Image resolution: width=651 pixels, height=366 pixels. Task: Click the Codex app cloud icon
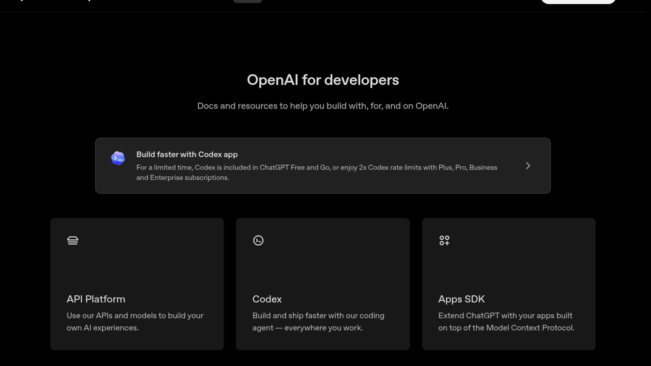[118, 158]
